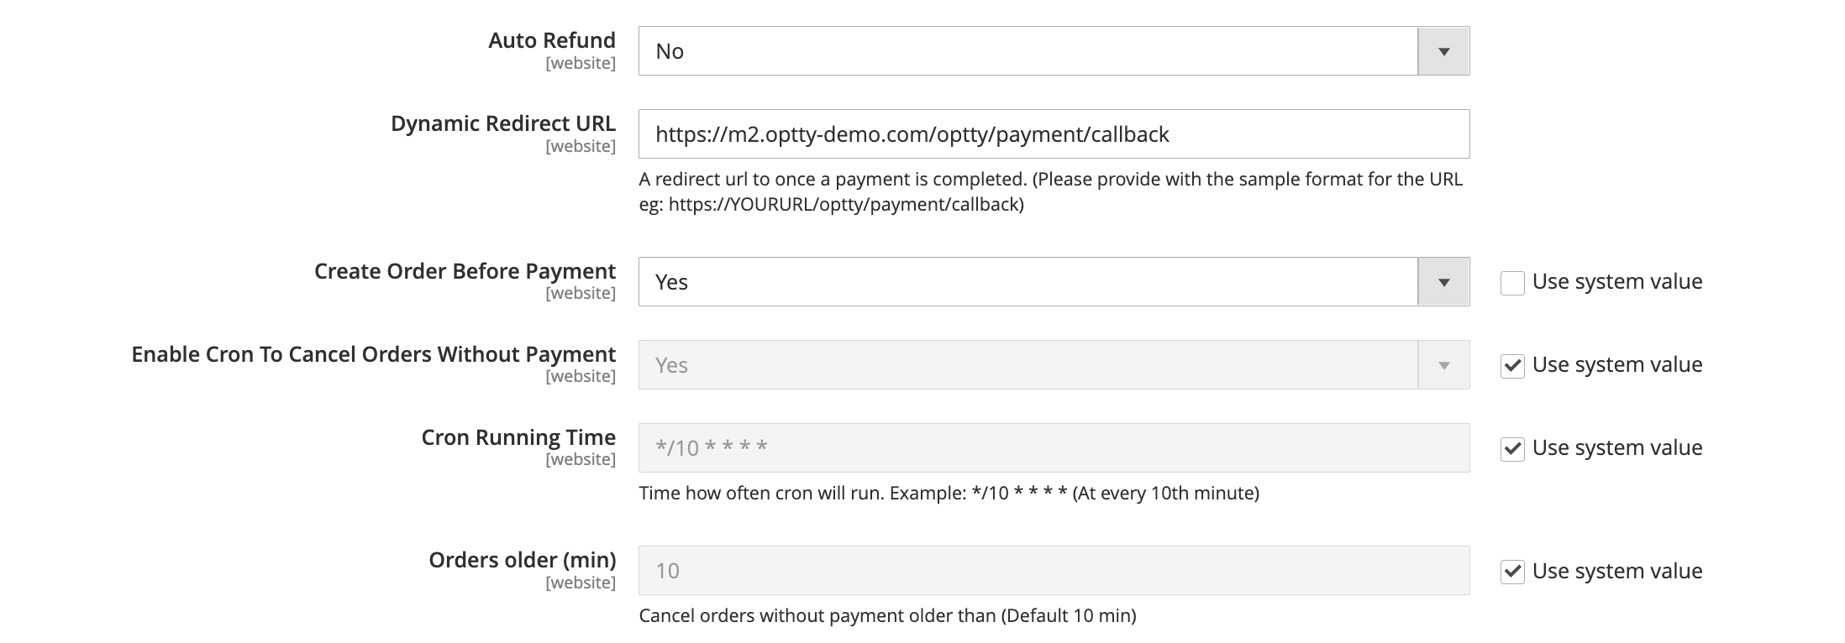Click the Orders older (min) input field
Screen dimensions: 1845x643
point(1054,572)
